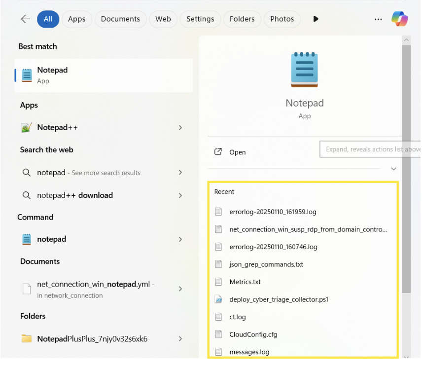Click the Open external-link icon

218,152
